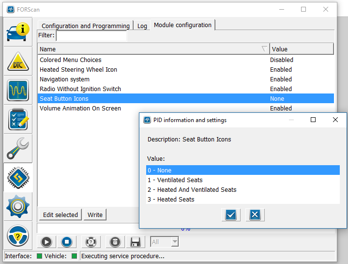The height and width of the screenshot is (264, 348).
Task: Open the vehicle information section
Action: pyautogui.click(x=18, y=31)
